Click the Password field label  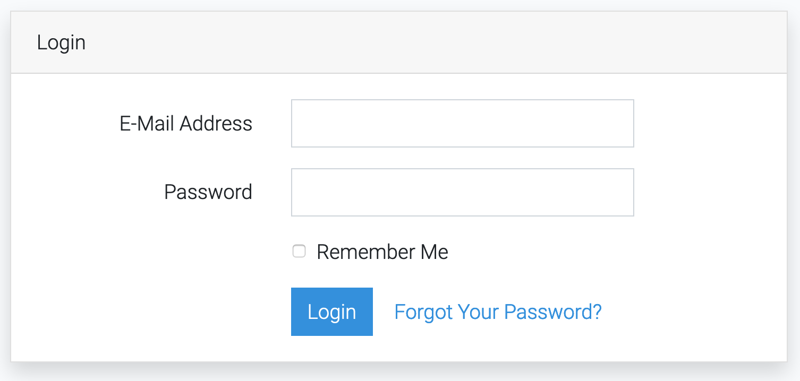(x=208, y=192)
